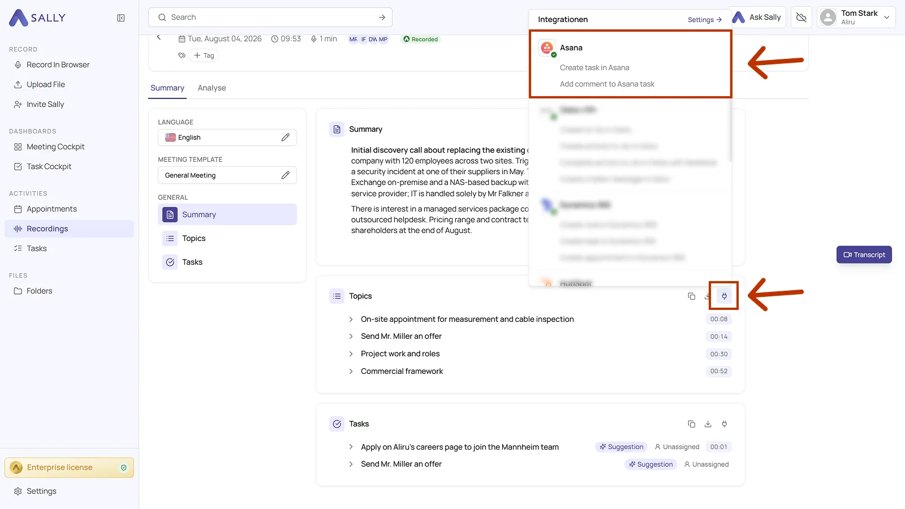The height and width of the screenshot is (509, 905).
Task: Open the Transcript panel
Action: point(864,255)
